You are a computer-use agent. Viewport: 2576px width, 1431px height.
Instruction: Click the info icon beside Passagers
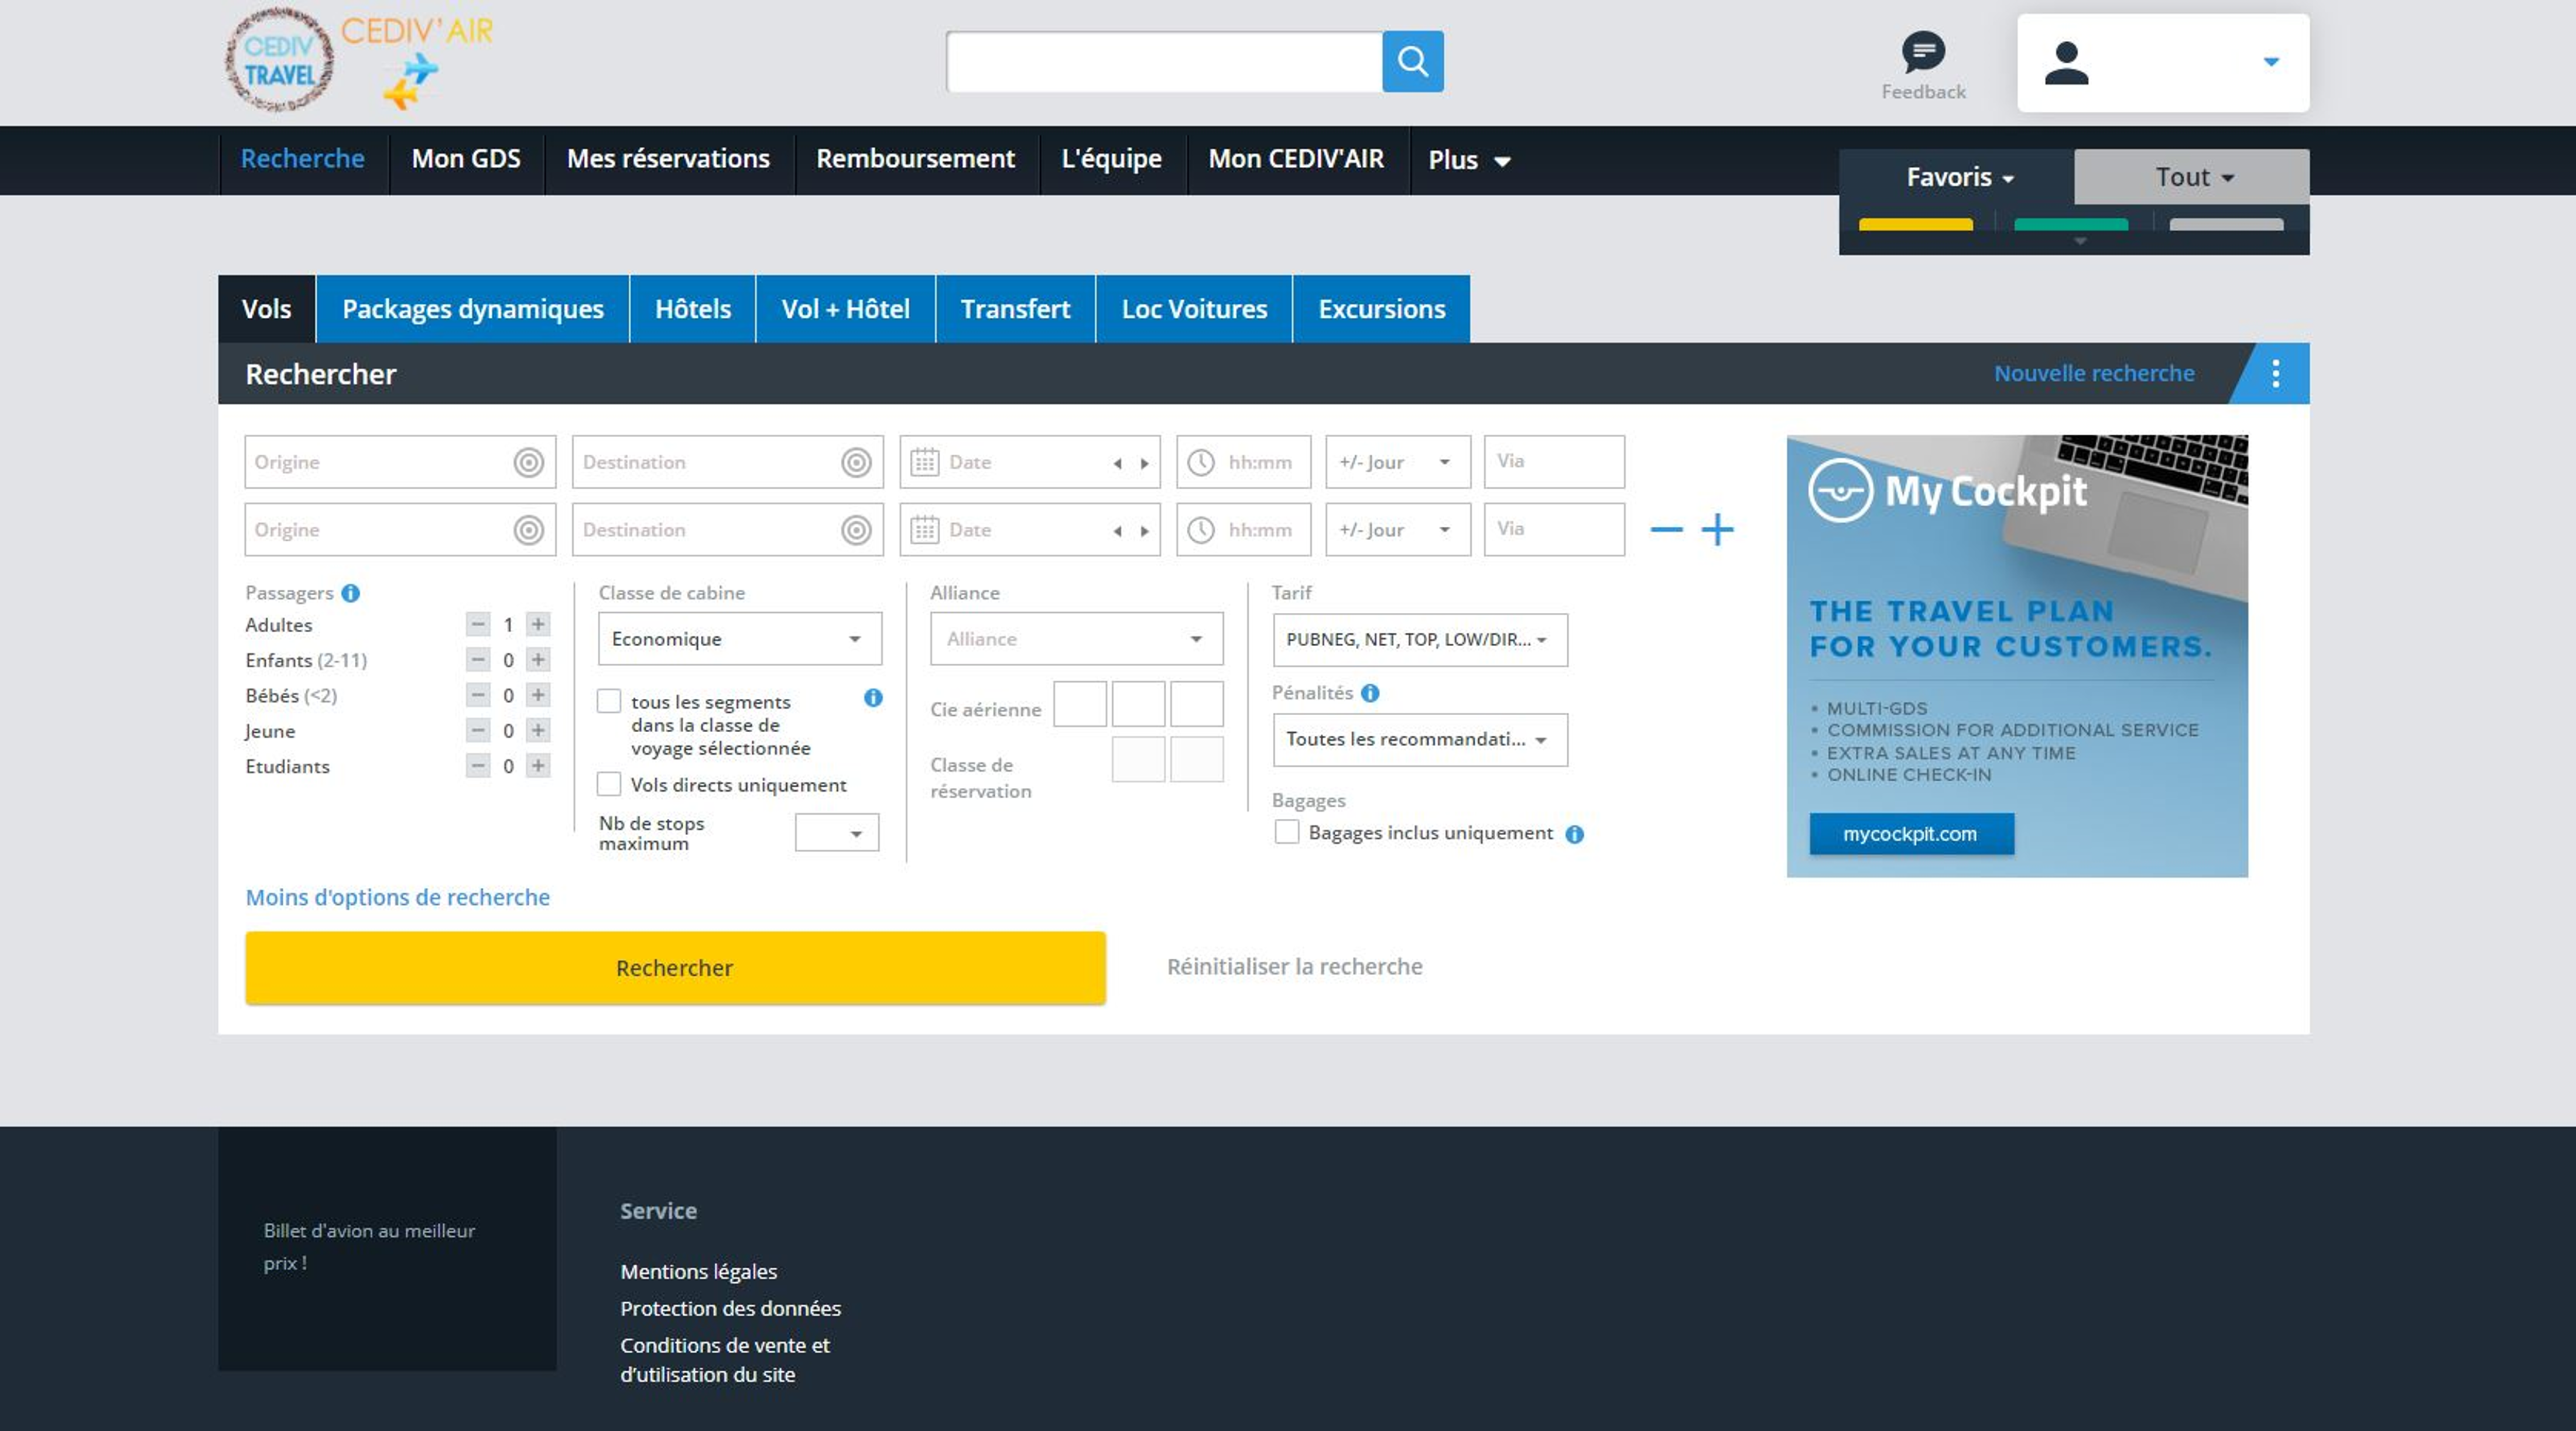[x=350, y=593]
